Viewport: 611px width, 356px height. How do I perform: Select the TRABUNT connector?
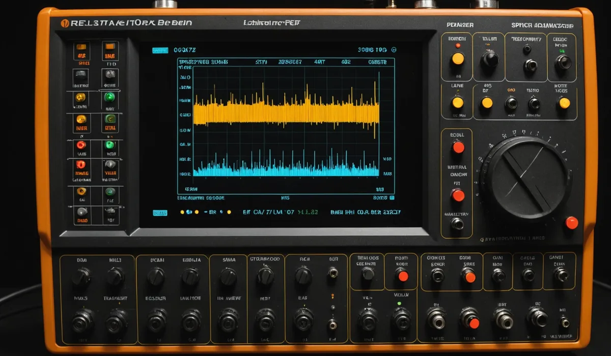pyautogui.click(x=117, y=321)
